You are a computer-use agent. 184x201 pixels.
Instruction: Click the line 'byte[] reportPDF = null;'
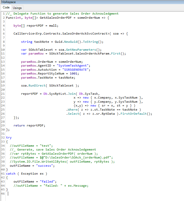coord(36,26)
